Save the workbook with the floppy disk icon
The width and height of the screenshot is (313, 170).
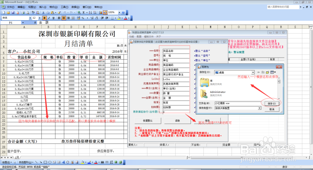click(x=13, y=13)
